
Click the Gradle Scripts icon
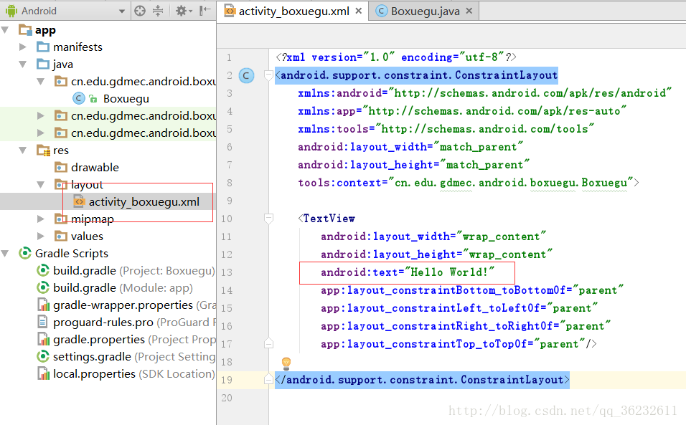[25, 253]
